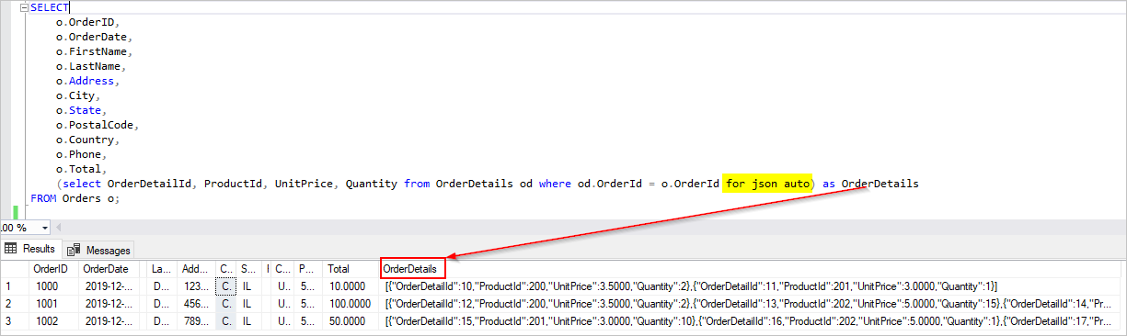The width and height of the screenshot is (1127, 336).
Task: Select the OrderDate column header
Action: [x=109, y=268]
